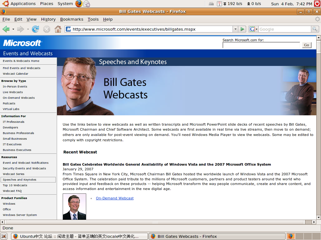Viewport: 321px width, 240px height.
Task: Open the File menu
Action: tap(6, 19)
